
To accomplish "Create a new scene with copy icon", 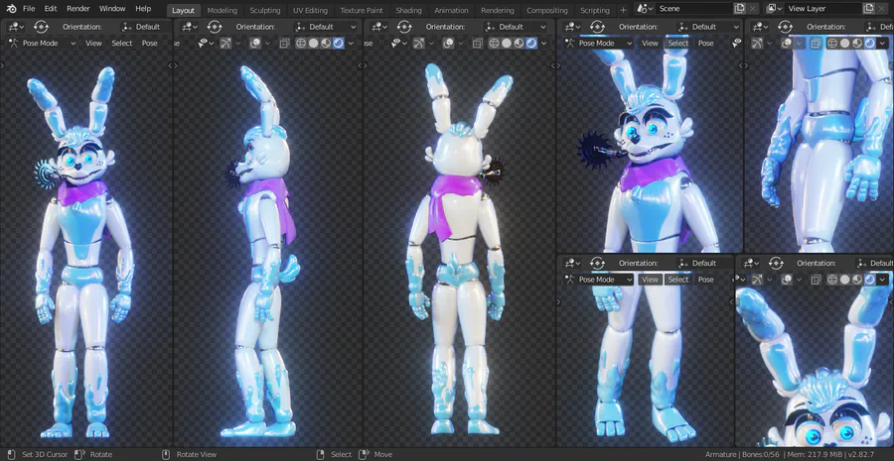I will [739, 9].
